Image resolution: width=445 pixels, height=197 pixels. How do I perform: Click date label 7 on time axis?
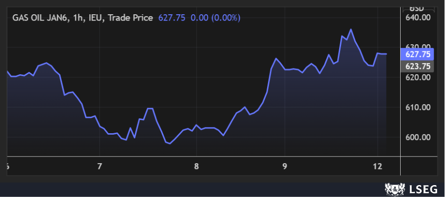click(99, 167)
